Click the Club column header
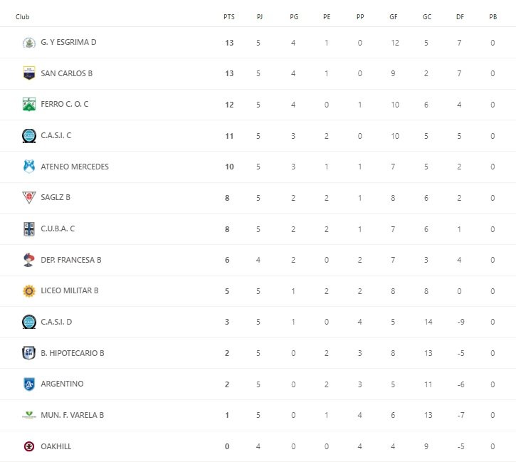Viewport: 516px width, 462px height. 23,16
